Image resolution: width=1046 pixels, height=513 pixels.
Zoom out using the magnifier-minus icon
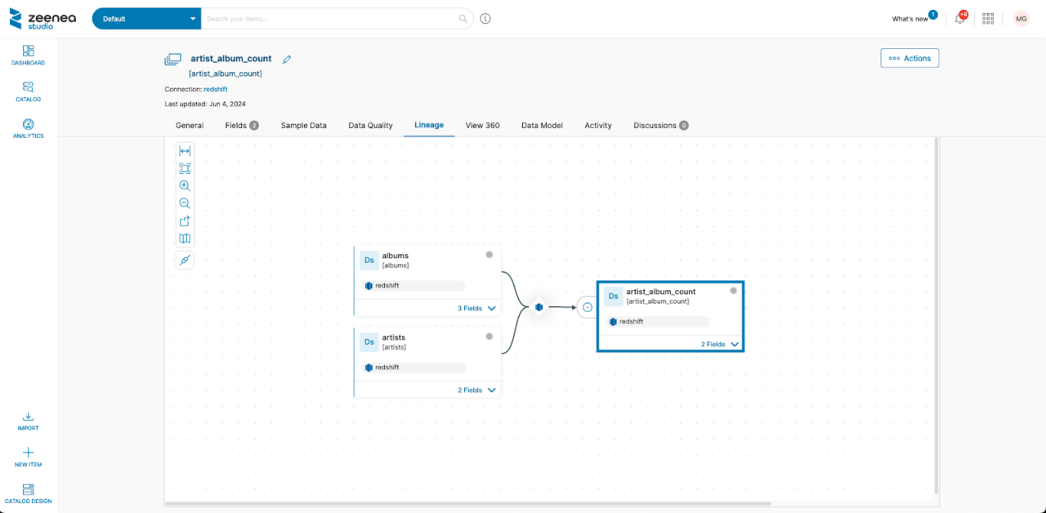click(185, 203)
